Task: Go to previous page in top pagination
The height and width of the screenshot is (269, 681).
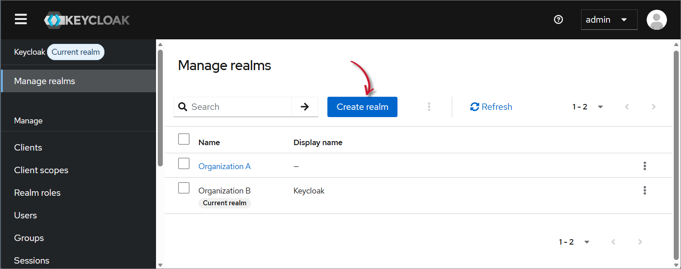Action: point(627,107)
